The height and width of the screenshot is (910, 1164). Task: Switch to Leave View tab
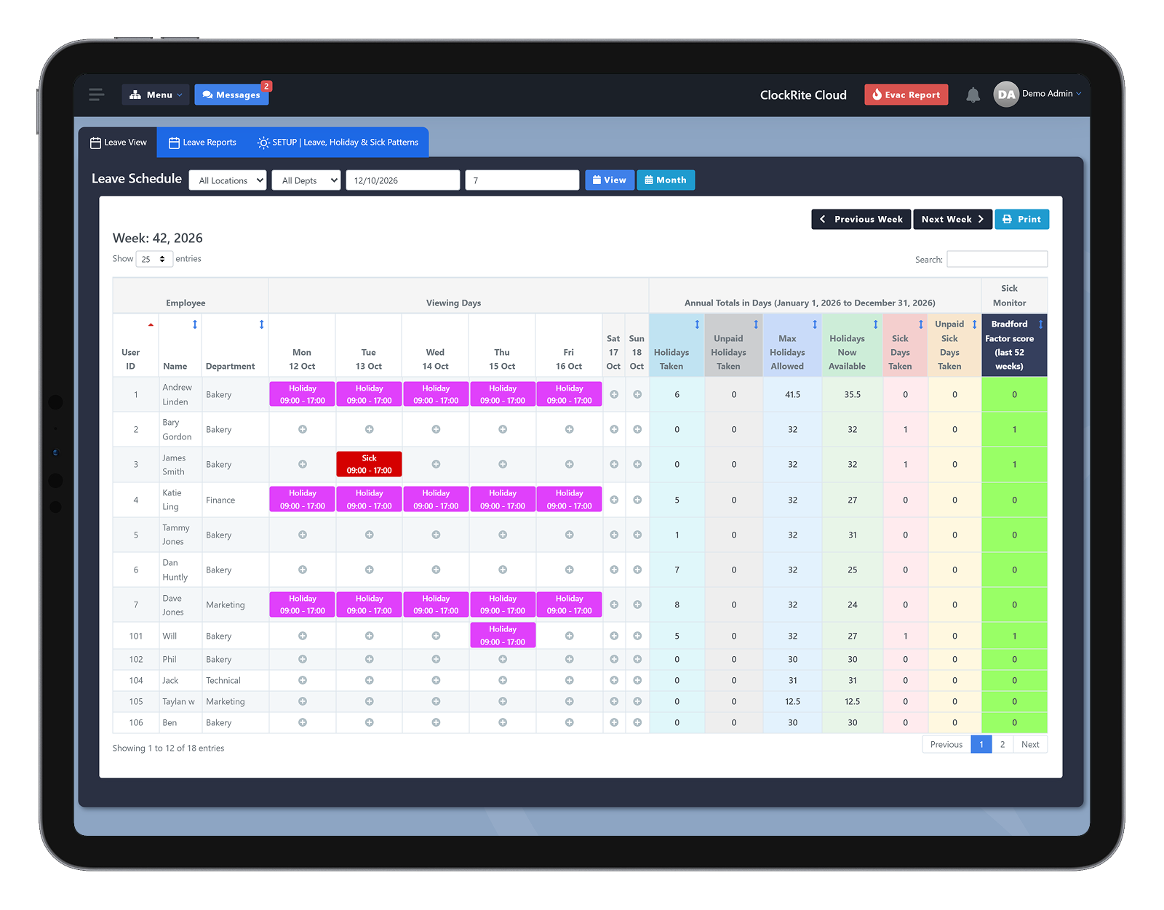119,143
